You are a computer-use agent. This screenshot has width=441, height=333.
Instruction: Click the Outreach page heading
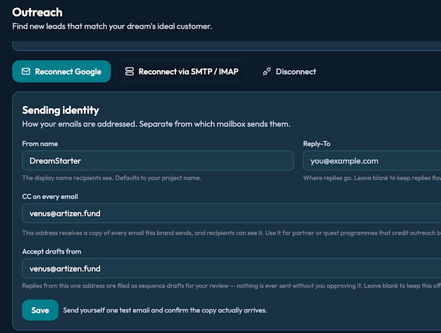(x=37, y=12)
